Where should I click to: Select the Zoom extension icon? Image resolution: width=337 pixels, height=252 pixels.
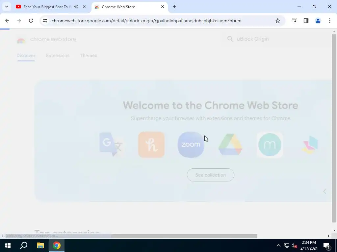coord(191,145)
